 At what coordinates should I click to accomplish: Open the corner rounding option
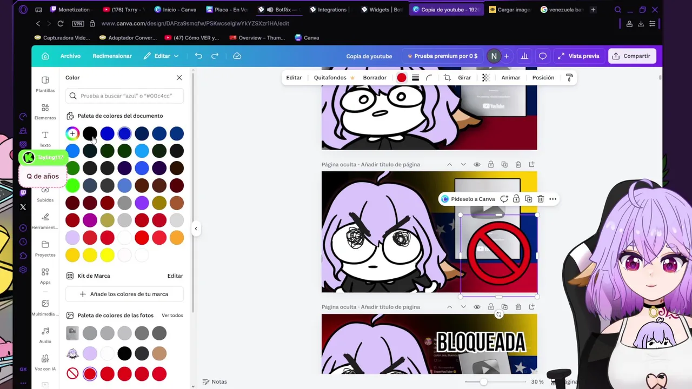click(x=429, y=78)
